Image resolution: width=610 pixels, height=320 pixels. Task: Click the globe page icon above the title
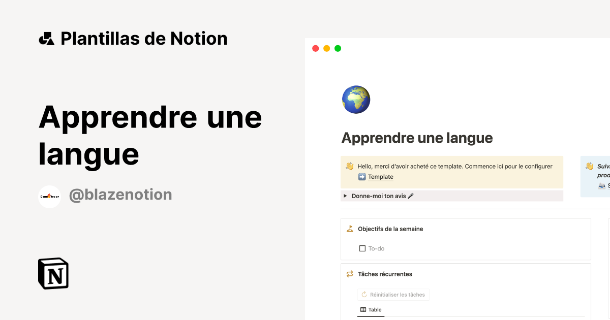coord(356,99)
